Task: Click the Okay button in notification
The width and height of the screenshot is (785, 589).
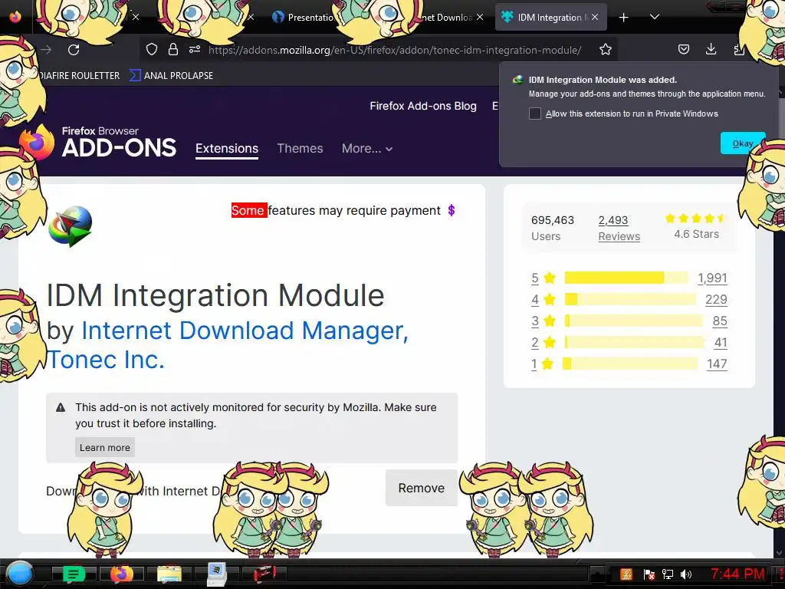Action: pos(743,143)
